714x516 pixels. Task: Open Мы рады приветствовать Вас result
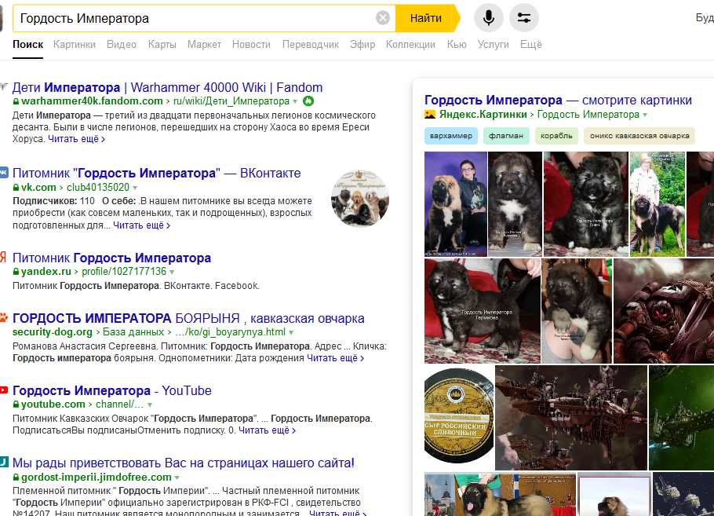coord(183,463)
